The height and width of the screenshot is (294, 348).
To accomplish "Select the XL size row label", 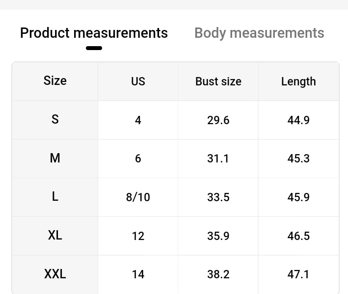I will pos(55,236).
